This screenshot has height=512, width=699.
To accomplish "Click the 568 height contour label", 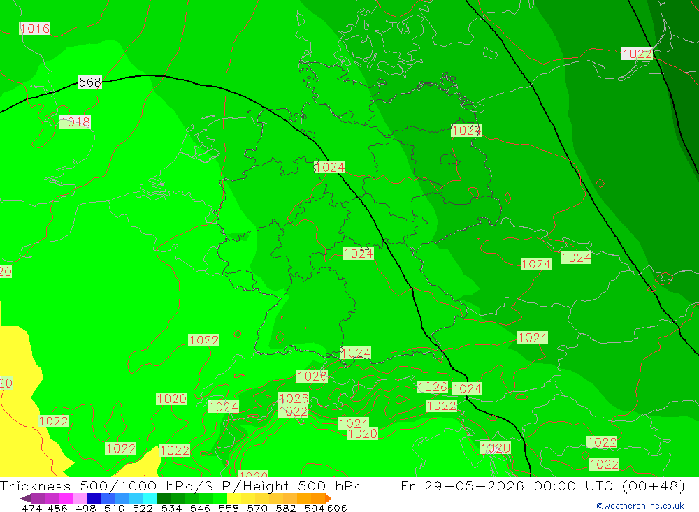I will pyautogui.click(x=90, y=82).
